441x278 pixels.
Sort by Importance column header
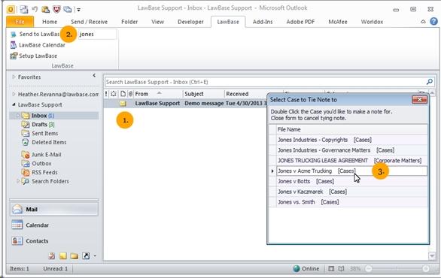tap(106, 94)
